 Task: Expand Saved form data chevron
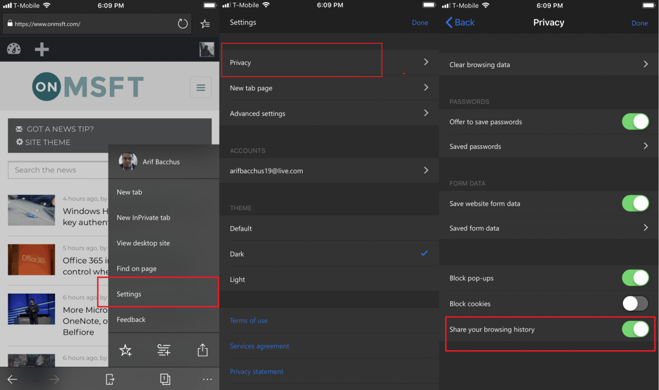(646, 227)
